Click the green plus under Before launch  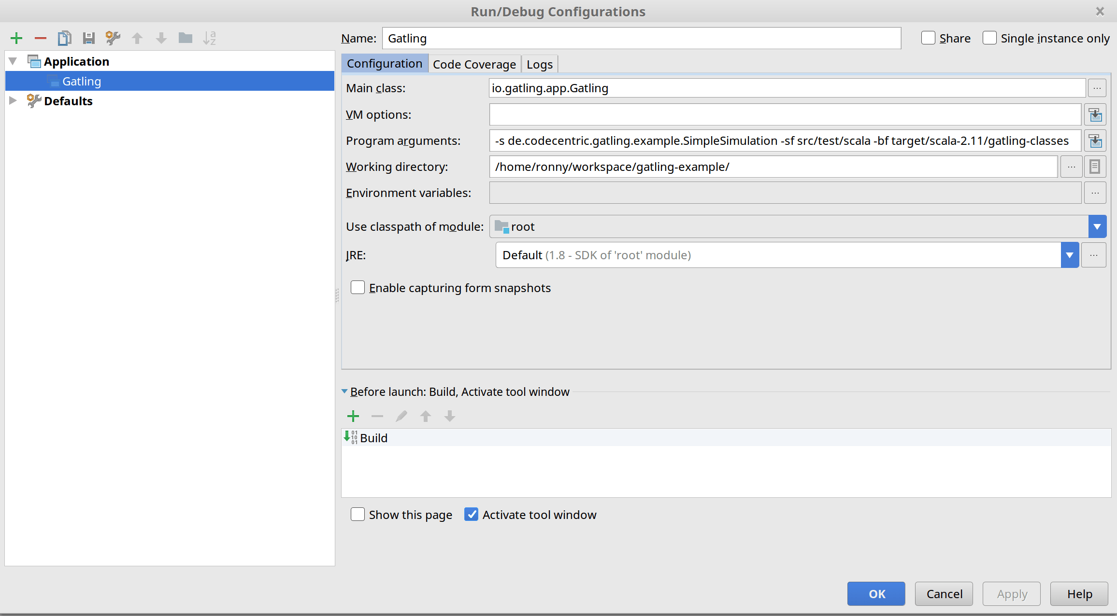pos(353,416)
